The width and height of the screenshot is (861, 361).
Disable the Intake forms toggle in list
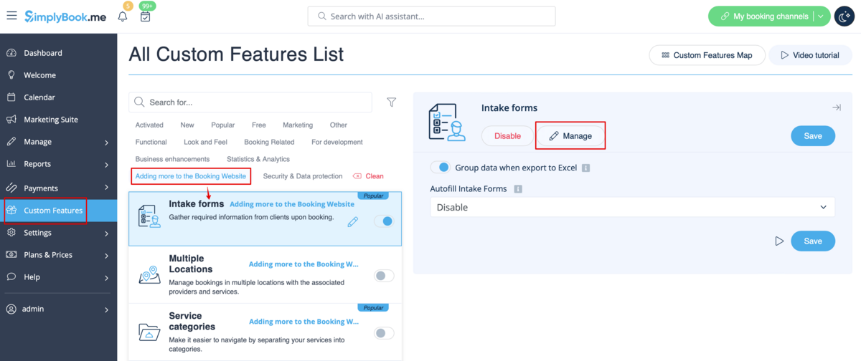pyautogui.click(x=384, y=221)
